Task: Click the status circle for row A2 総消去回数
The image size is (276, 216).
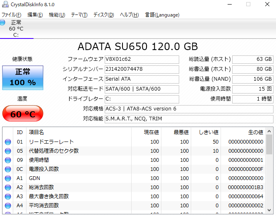Action: coord(8,187)
